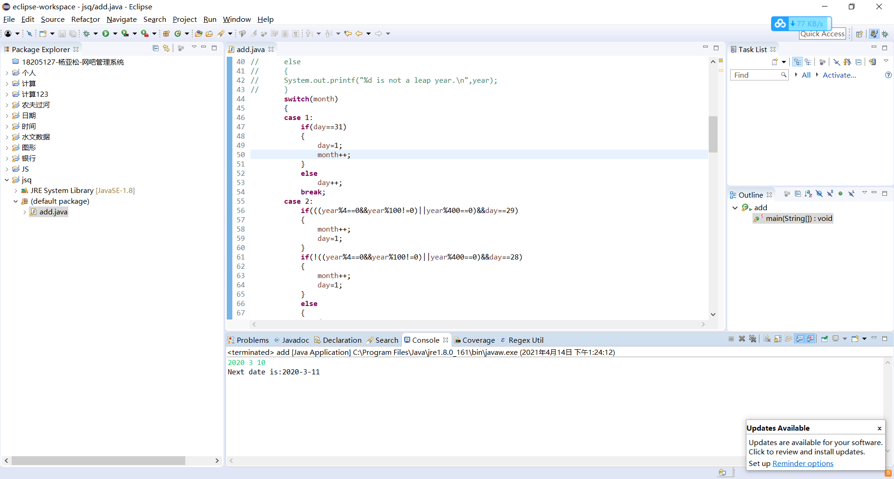894x479 pixels.
Task: Click the Synchronize Changed icon in Task List
Action: point(873,62)
